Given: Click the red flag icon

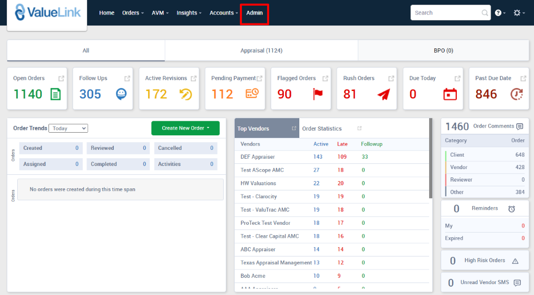Looking at the screenshot, I should [x=318, y=94].
